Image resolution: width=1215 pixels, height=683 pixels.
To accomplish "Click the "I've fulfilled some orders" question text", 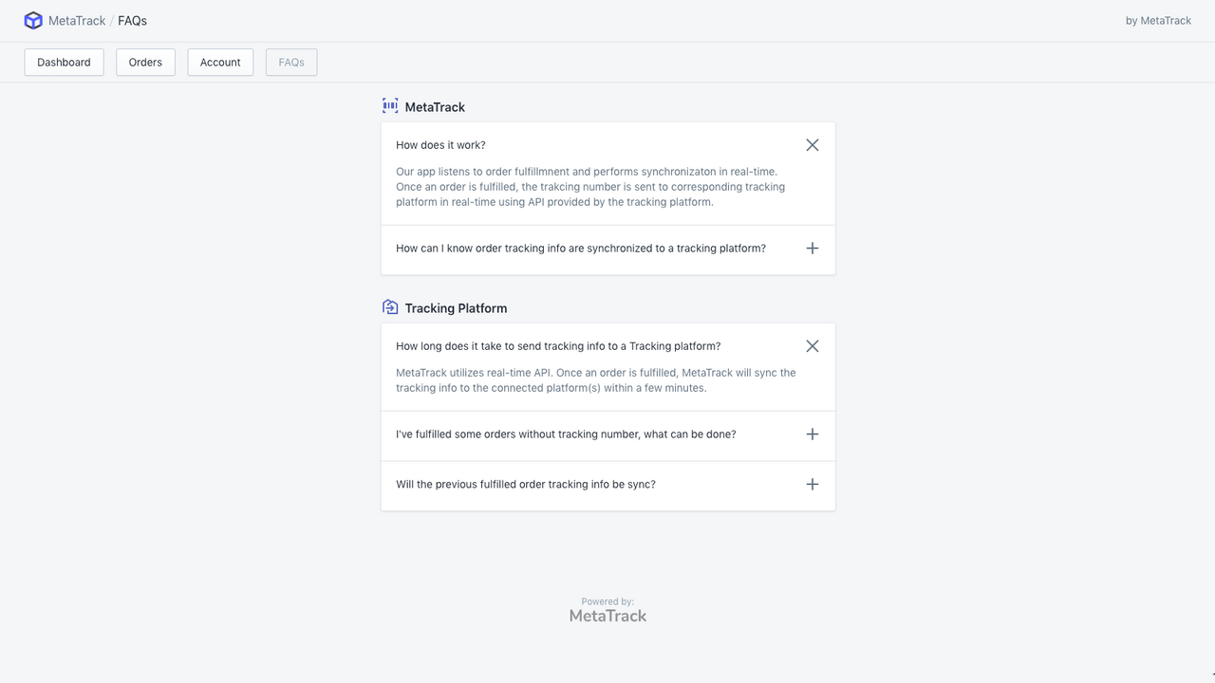I will 566,434.
